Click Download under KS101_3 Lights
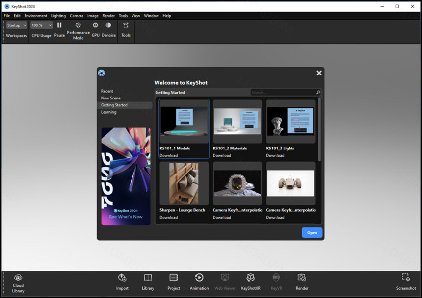422x298 pixels. (x=275, y=155)
